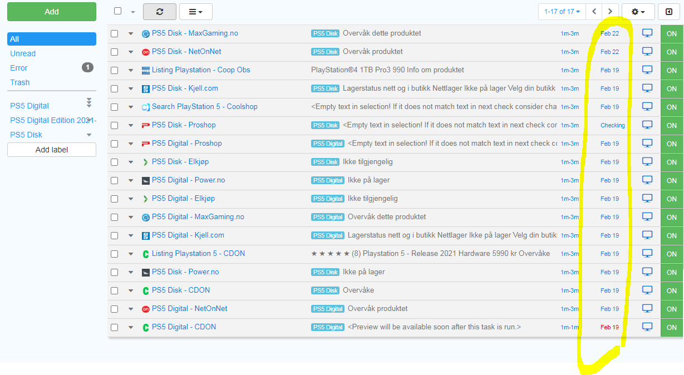
Task: Check the PS5 Disk - MaxGaming.no row checkbox
Action: point(115,33)
